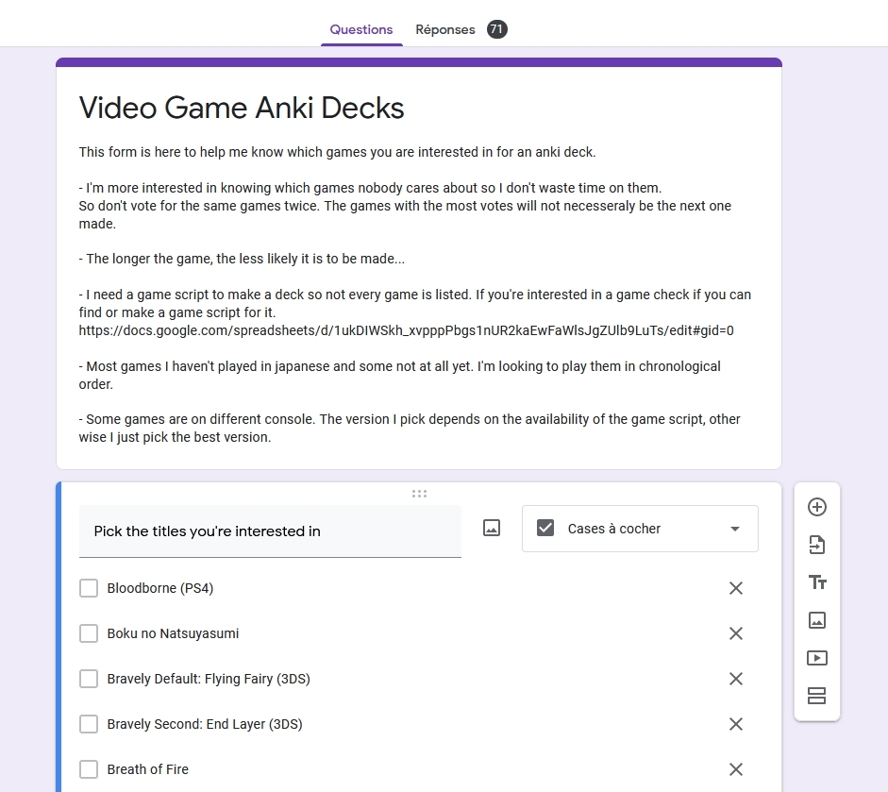Edit the Bravely Second: End Layer option text

[205, 724]
